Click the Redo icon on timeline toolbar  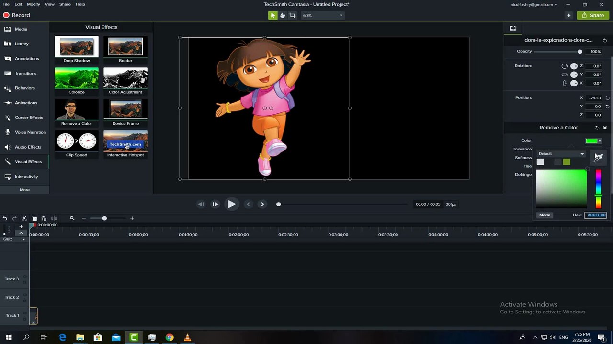pos(14,218)
